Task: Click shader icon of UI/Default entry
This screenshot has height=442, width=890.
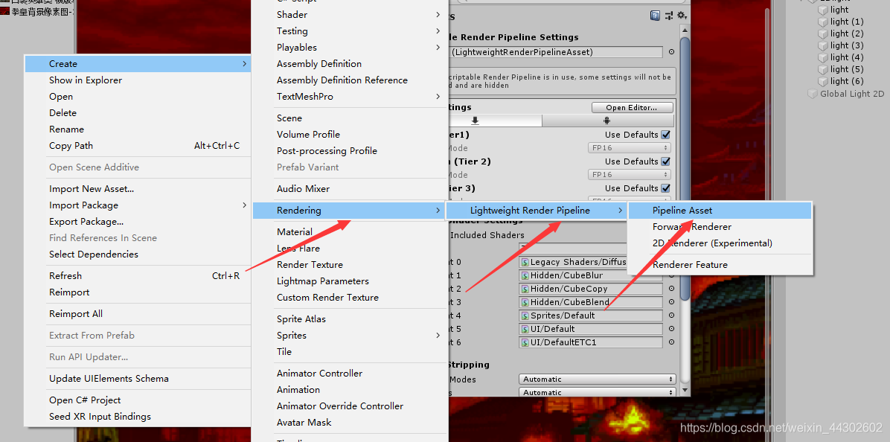Action: (525, 329)
